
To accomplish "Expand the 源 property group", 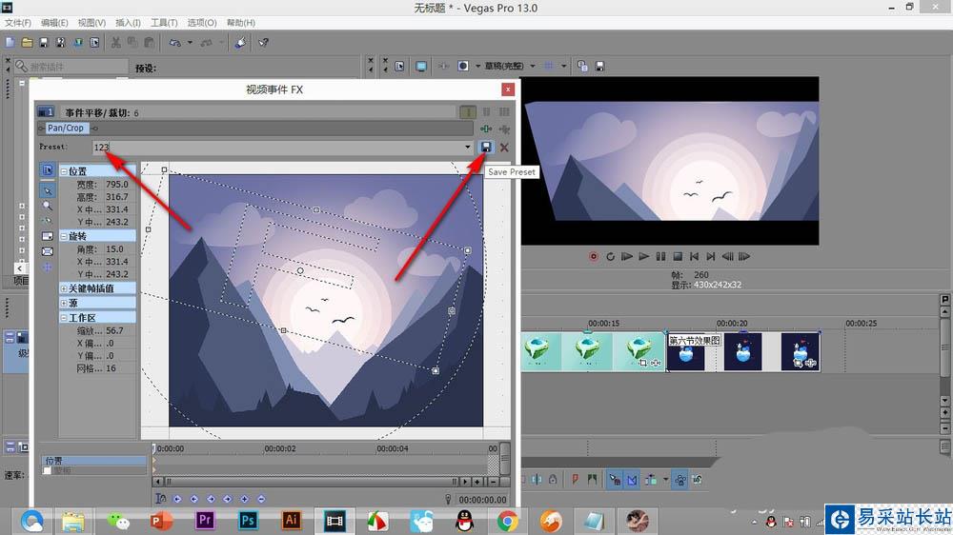I will (x=64, y=303).
